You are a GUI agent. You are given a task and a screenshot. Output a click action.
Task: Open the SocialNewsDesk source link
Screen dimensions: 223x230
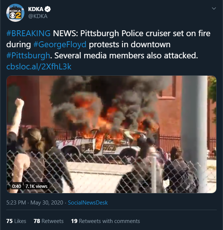pos(88,203)
